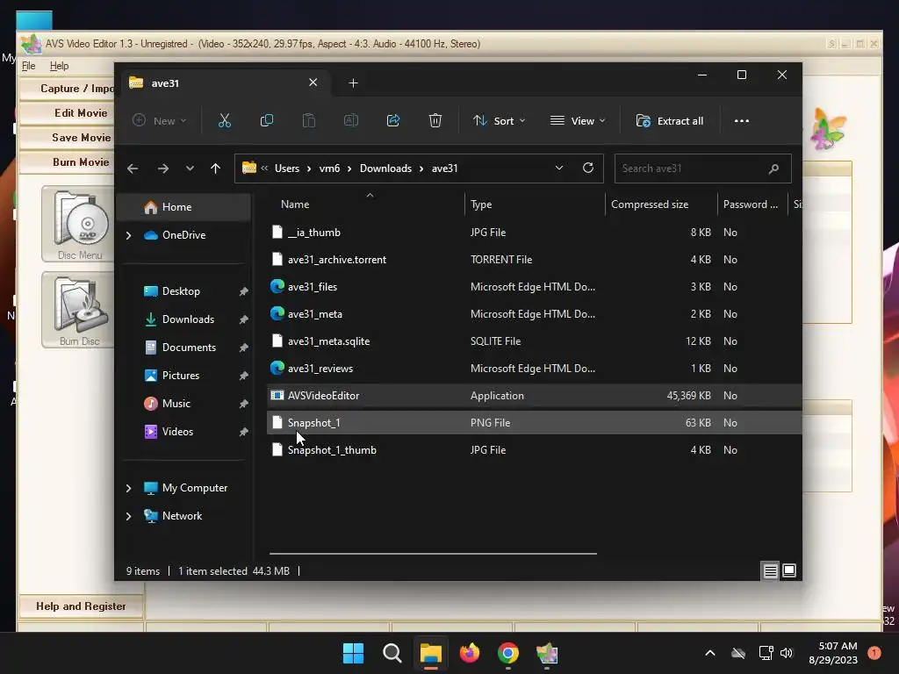Image resolution: width=899 pixels, height=674 pixels.
Task: Click the Copy icon in Explorer toolbar
Action: (x=267, y=121)
